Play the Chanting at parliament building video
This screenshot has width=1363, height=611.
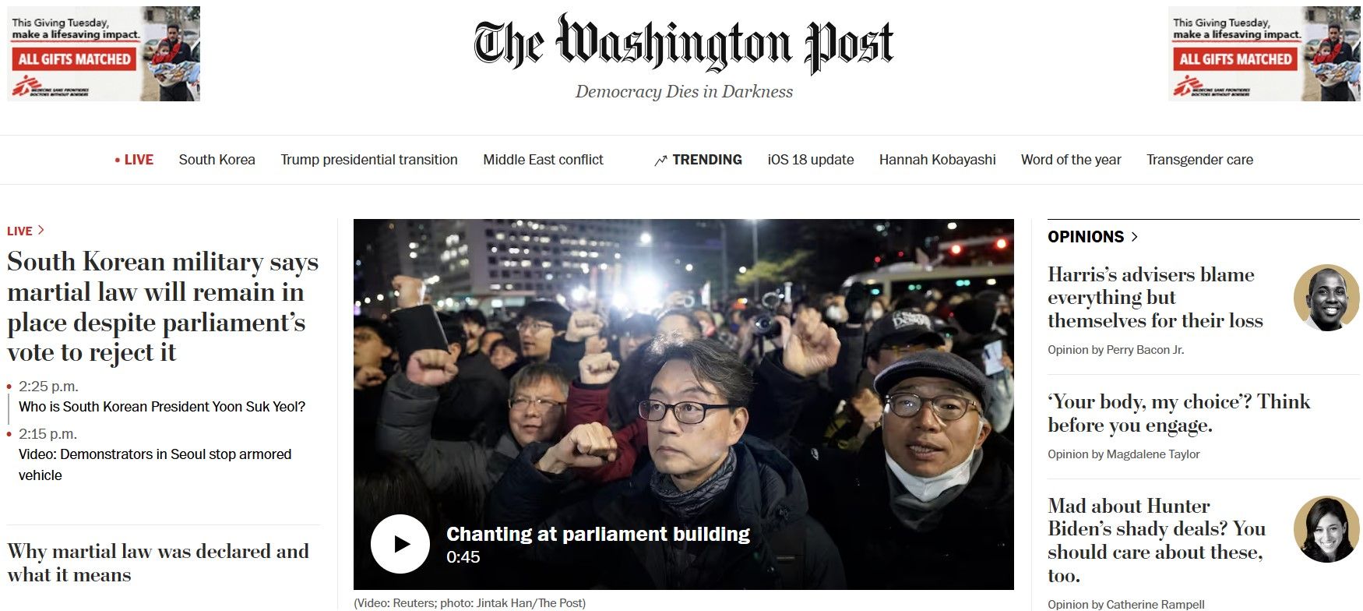(400, 544)
